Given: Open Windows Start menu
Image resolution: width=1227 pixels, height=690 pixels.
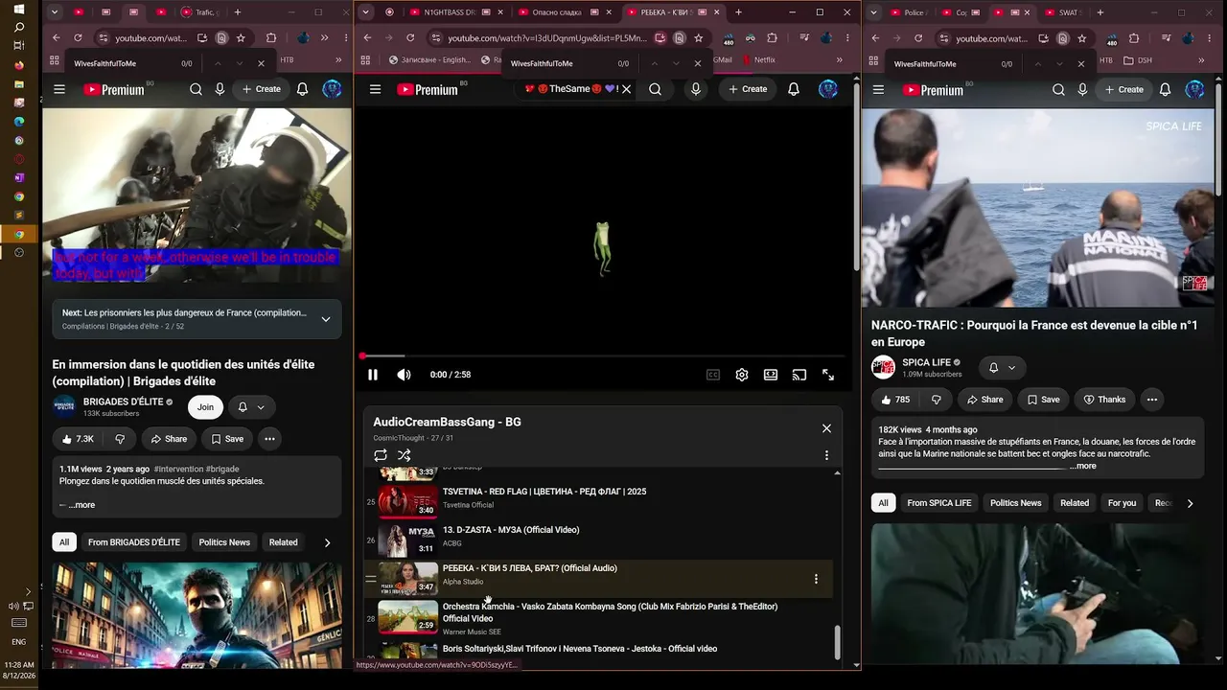Looking at the screenshot, I should pyautogui.click(x=19, y=9).
